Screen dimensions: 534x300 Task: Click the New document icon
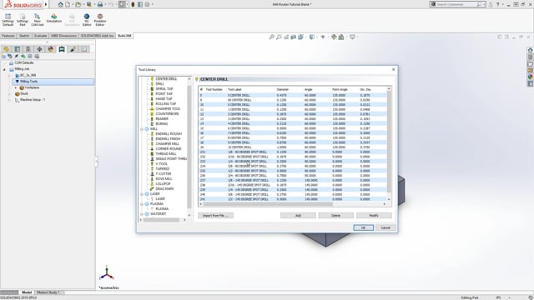coord(68,4)
